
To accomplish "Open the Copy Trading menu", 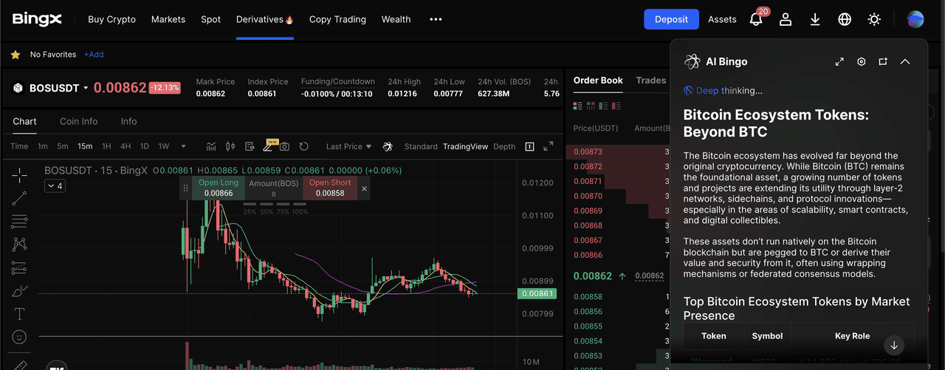I will click(x=337, y=20).
